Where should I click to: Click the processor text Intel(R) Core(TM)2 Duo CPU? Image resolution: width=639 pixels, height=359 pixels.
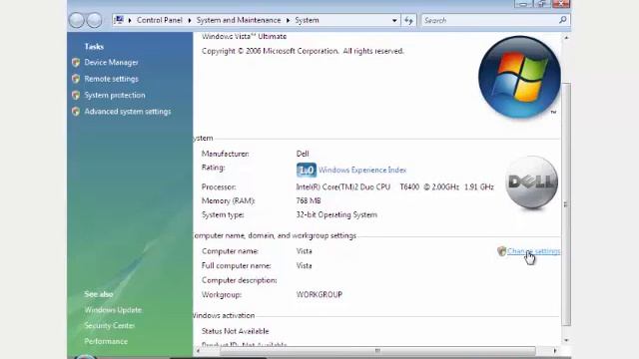point(343,187)
